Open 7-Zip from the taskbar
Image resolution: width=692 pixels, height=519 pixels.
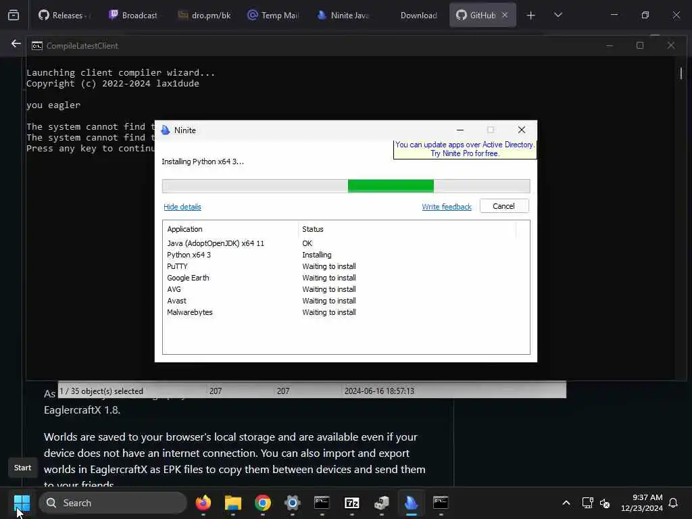click(x=351, y=503)
